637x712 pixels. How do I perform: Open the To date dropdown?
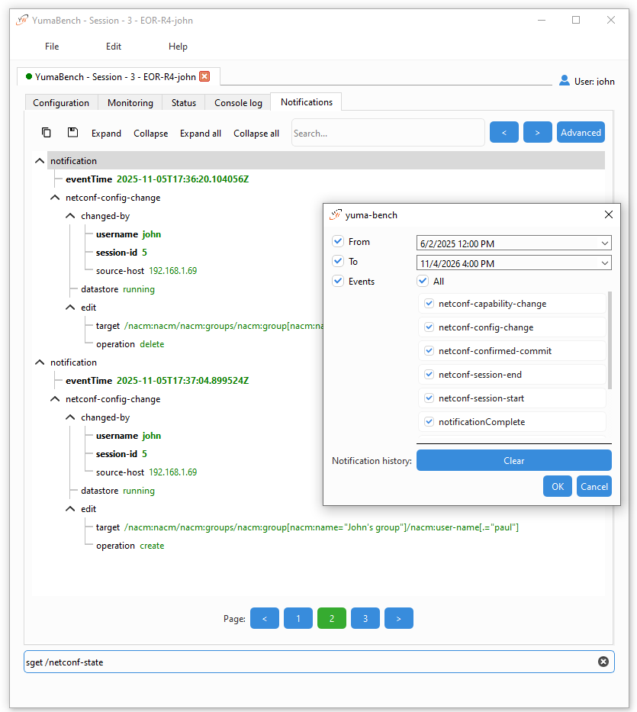click(x=605, y=263)
